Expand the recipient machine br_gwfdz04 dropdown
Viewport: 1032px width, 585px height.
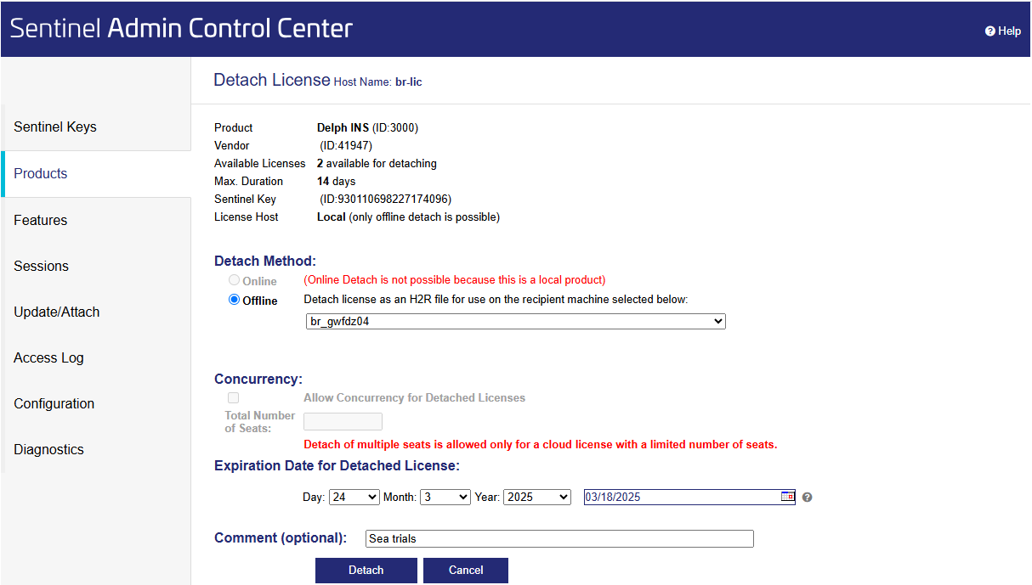pos(515,322)
